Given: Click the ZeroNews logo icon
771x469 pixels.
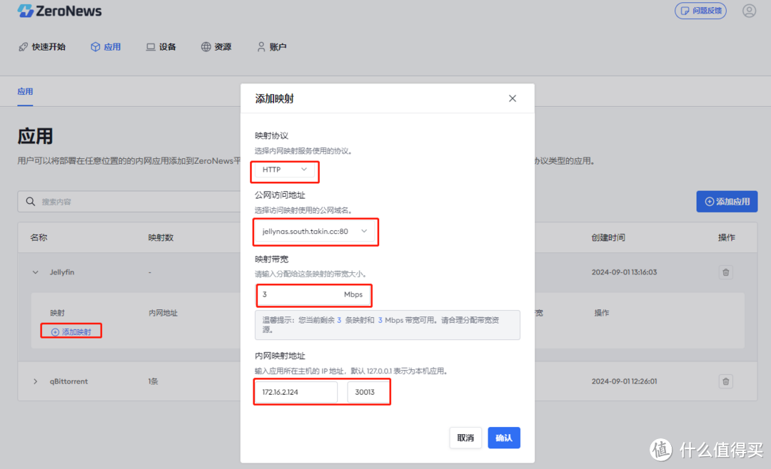Looking at the screenshot, I should pyautogui.click(x=26, y=11).
